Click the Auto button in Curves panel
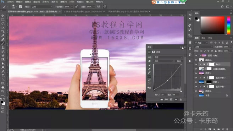 [x=178, y=61]
